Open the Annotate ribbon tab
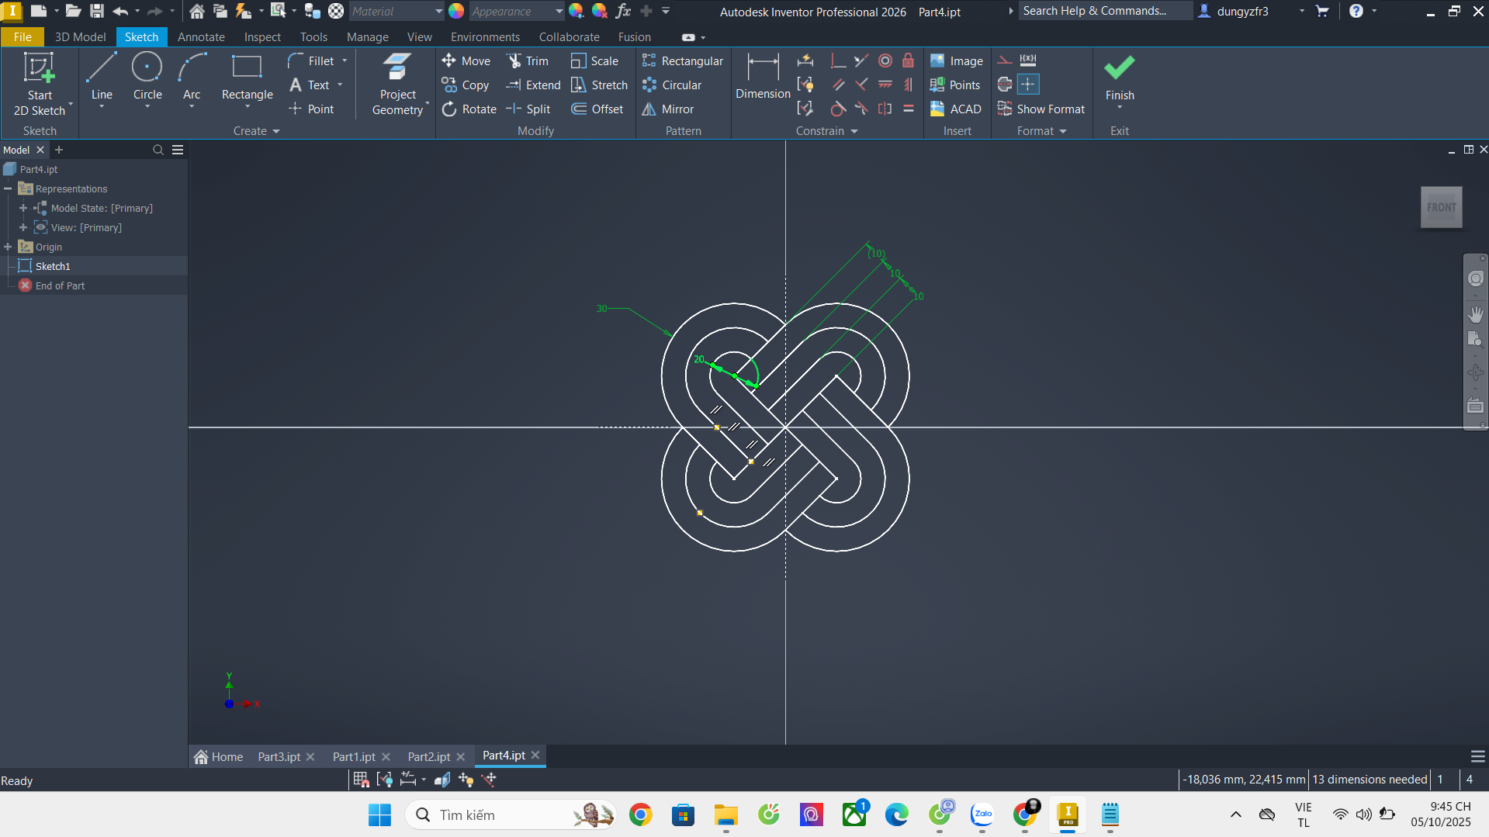1489x837 pixels. click(201, 37)
